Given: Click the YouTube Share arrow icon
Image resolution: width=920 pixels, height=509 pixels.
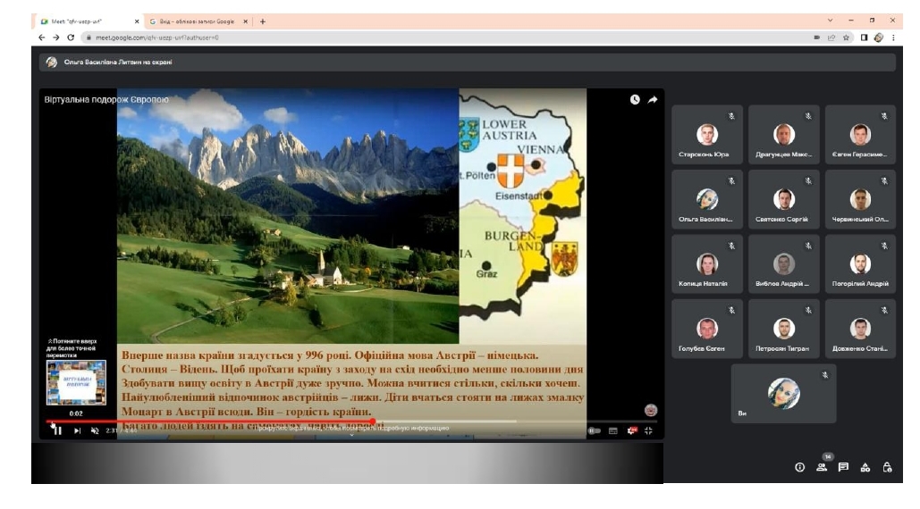Looking at the screenshot, I should pyautogui.click(x=653, y=100).
